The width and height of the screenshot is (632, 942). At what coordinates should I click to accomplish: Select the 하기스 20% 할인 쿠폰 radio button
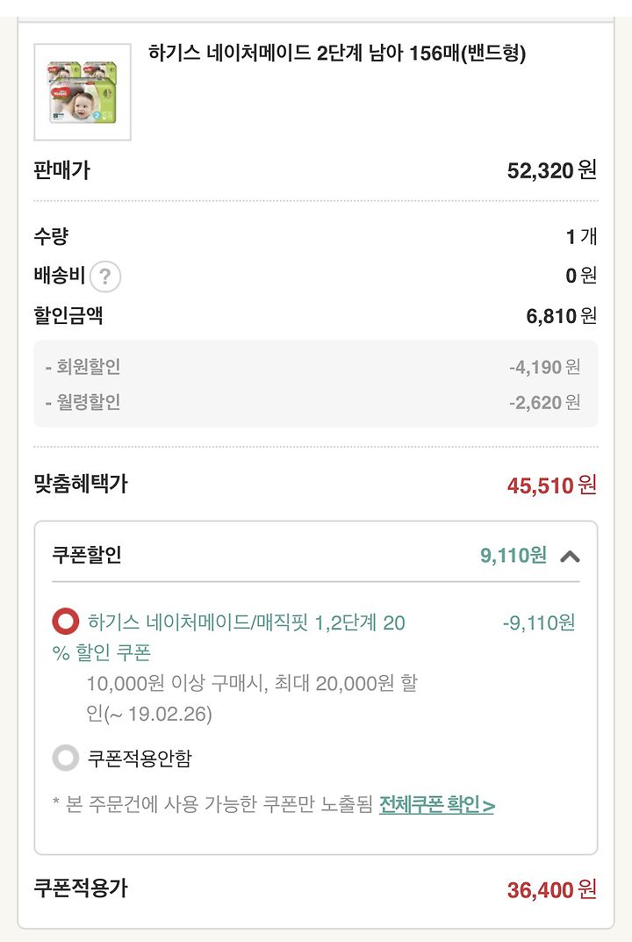click(66, 622)
